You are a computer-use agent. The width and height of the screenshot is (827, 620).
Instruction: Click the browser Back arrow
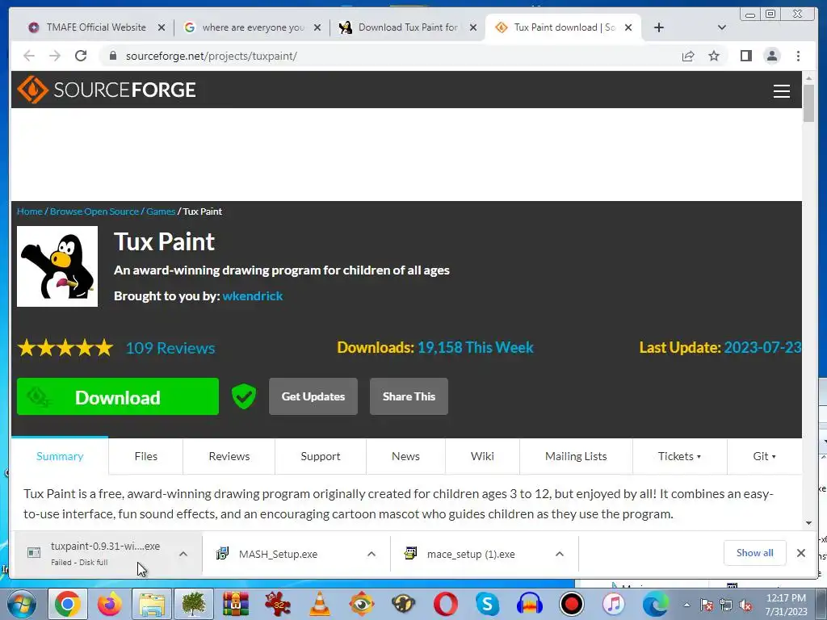(29, 56)
